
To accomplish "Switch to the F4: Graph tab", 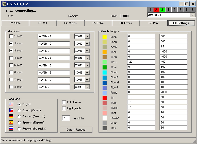I will [71, 23].
